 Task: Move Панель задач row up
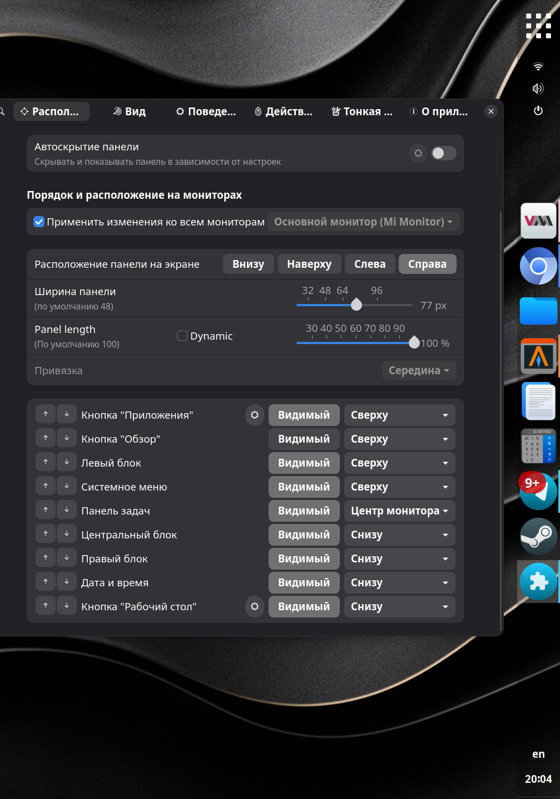[46, 510]
